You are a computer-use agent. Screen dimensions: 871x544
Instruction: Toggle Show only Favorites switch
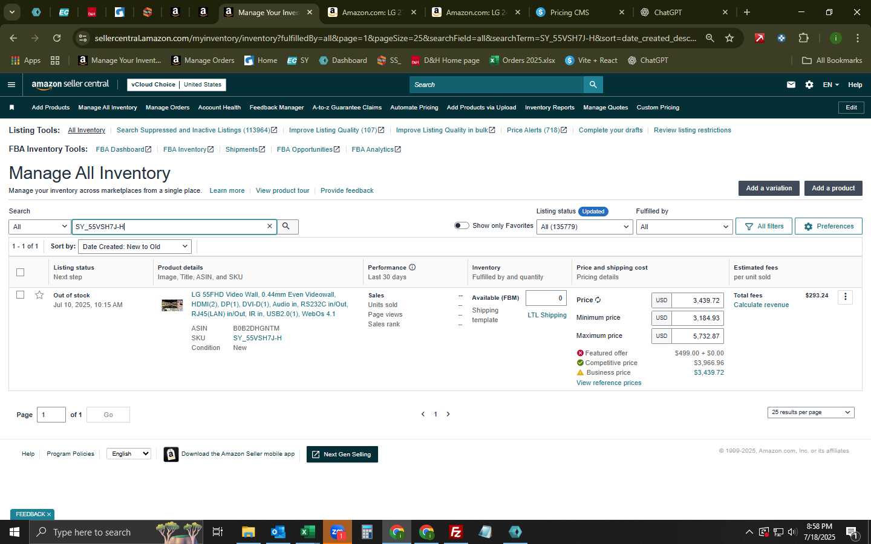462,225
